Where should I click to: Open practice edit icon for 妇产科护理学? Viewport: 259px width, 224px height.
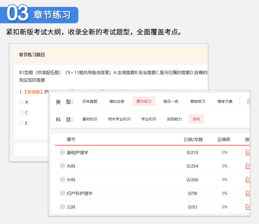[248, 193]
